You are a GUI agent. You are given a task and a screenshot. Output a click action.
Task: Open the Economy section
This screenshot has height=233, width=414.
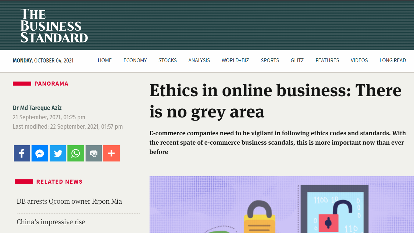click(135, 60)
